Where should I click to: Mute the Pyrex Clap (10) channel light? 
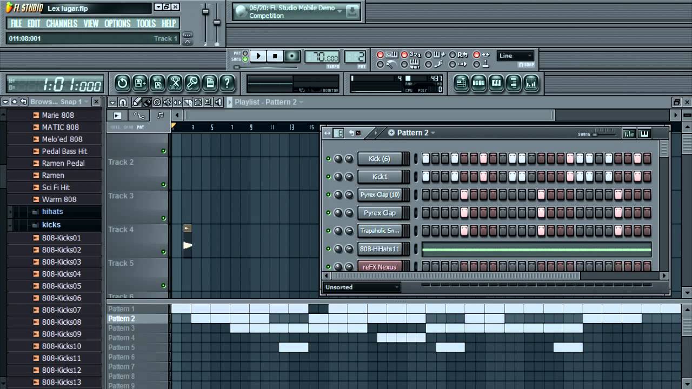point(328,194)
